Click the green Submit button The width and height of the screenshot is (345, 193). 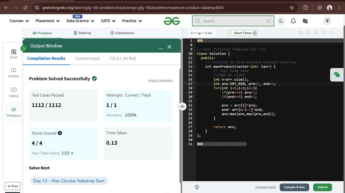pos(323,187)
